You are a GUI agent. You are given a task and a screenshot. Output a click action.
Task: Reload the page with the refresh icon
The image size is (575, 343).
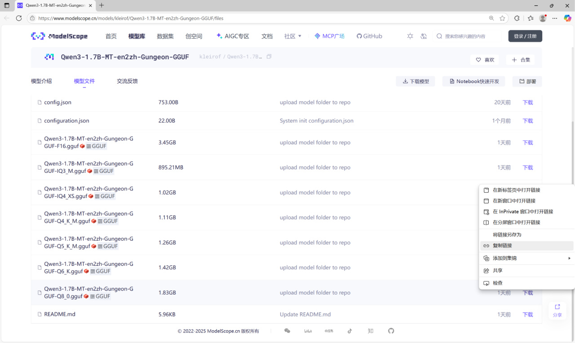(x=19, y=18)
